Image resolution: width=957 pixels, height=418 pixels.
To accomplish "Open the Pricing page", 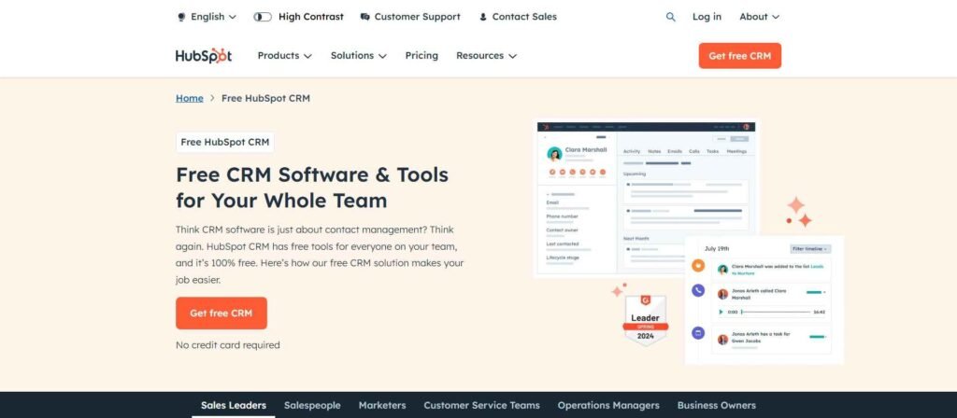I will (x=421, y=55).
